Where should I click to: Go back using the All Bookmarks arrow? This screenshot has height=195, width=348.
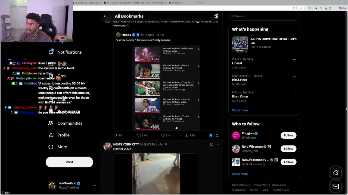(105, 16)
